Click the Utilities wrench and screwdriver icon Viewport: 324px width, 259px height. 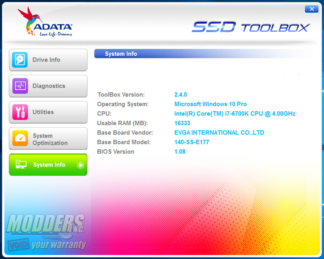coord(20,112)
